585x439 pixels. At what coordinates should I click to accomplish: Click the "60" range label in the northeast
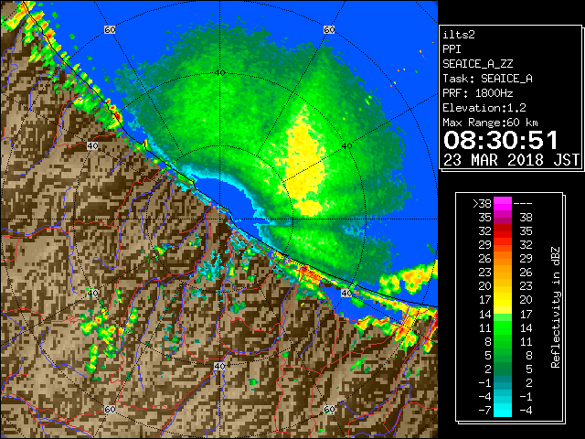click(x=329, y=29)
